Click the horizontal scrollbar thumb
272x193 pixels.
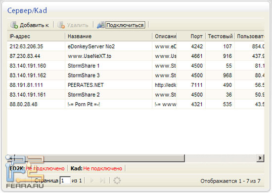100,158
